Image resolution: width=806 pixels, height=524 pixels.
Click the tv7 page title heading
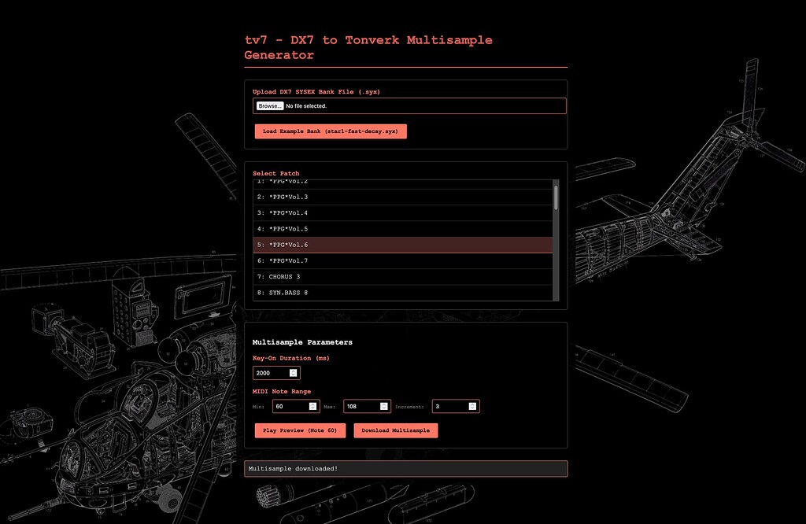tap(368, 47)
